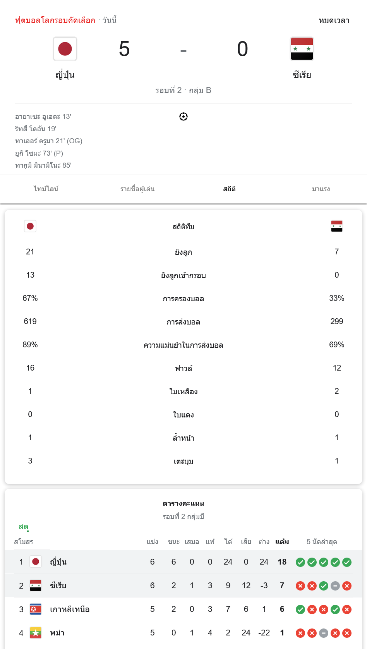Click the ญี่ปุ่น team name in header
This screenshot has width=367, height=649.
click(x=65, y=75)
